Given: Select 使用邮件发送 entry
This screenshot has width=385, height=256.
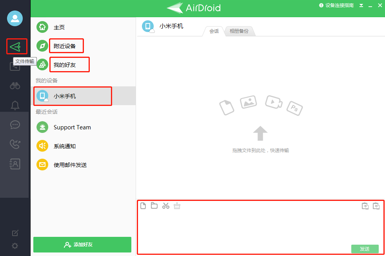Looking at the screenshot, I should tap(83, 165).
